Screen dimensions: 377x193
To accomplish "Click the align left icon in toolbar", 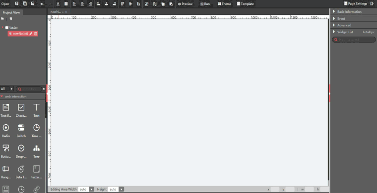I will (x=74, y=4).
